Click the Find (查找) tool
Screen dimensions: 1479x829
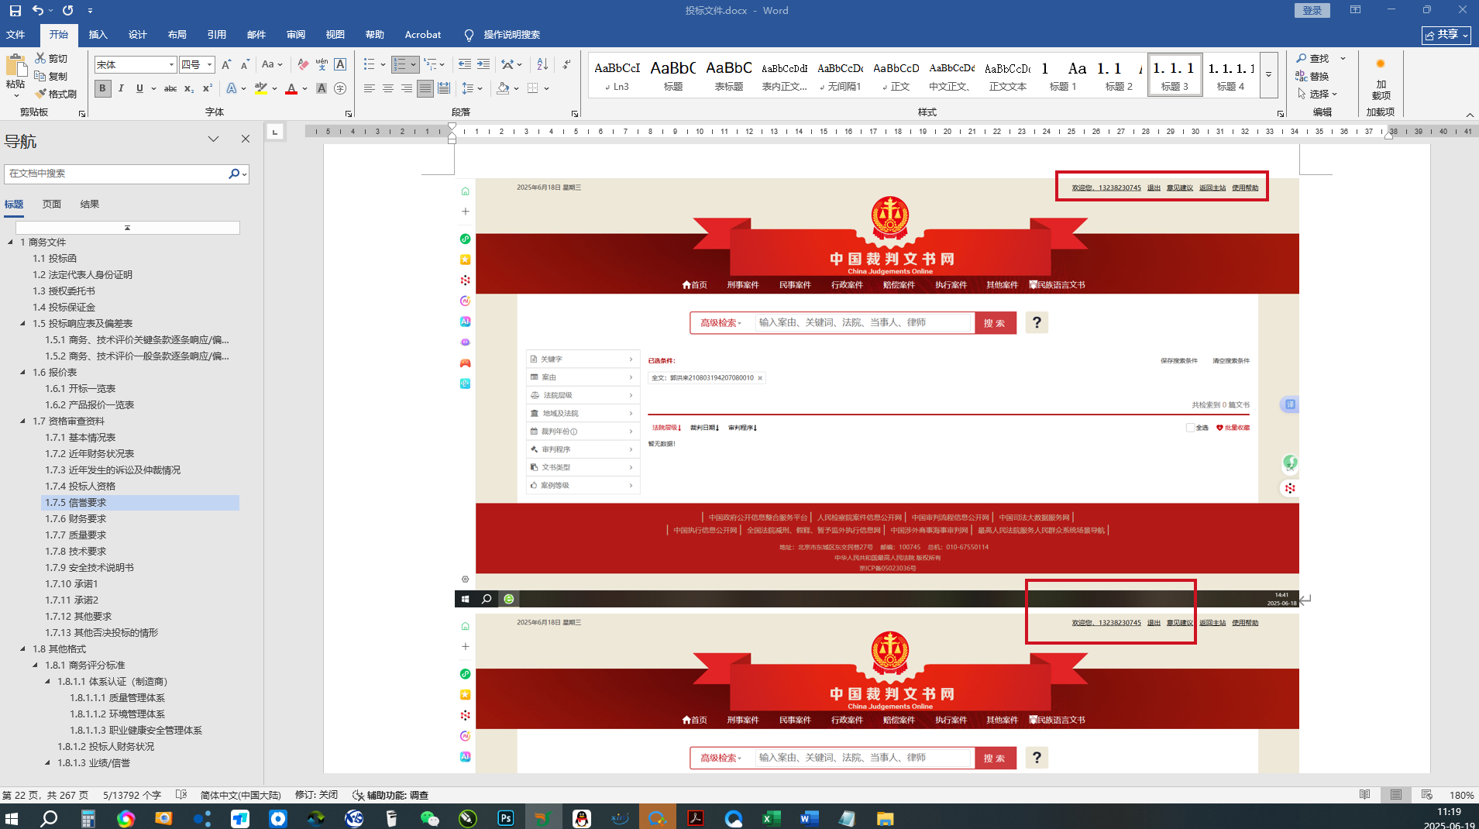pyautogui.click(x=1312, y=59)
